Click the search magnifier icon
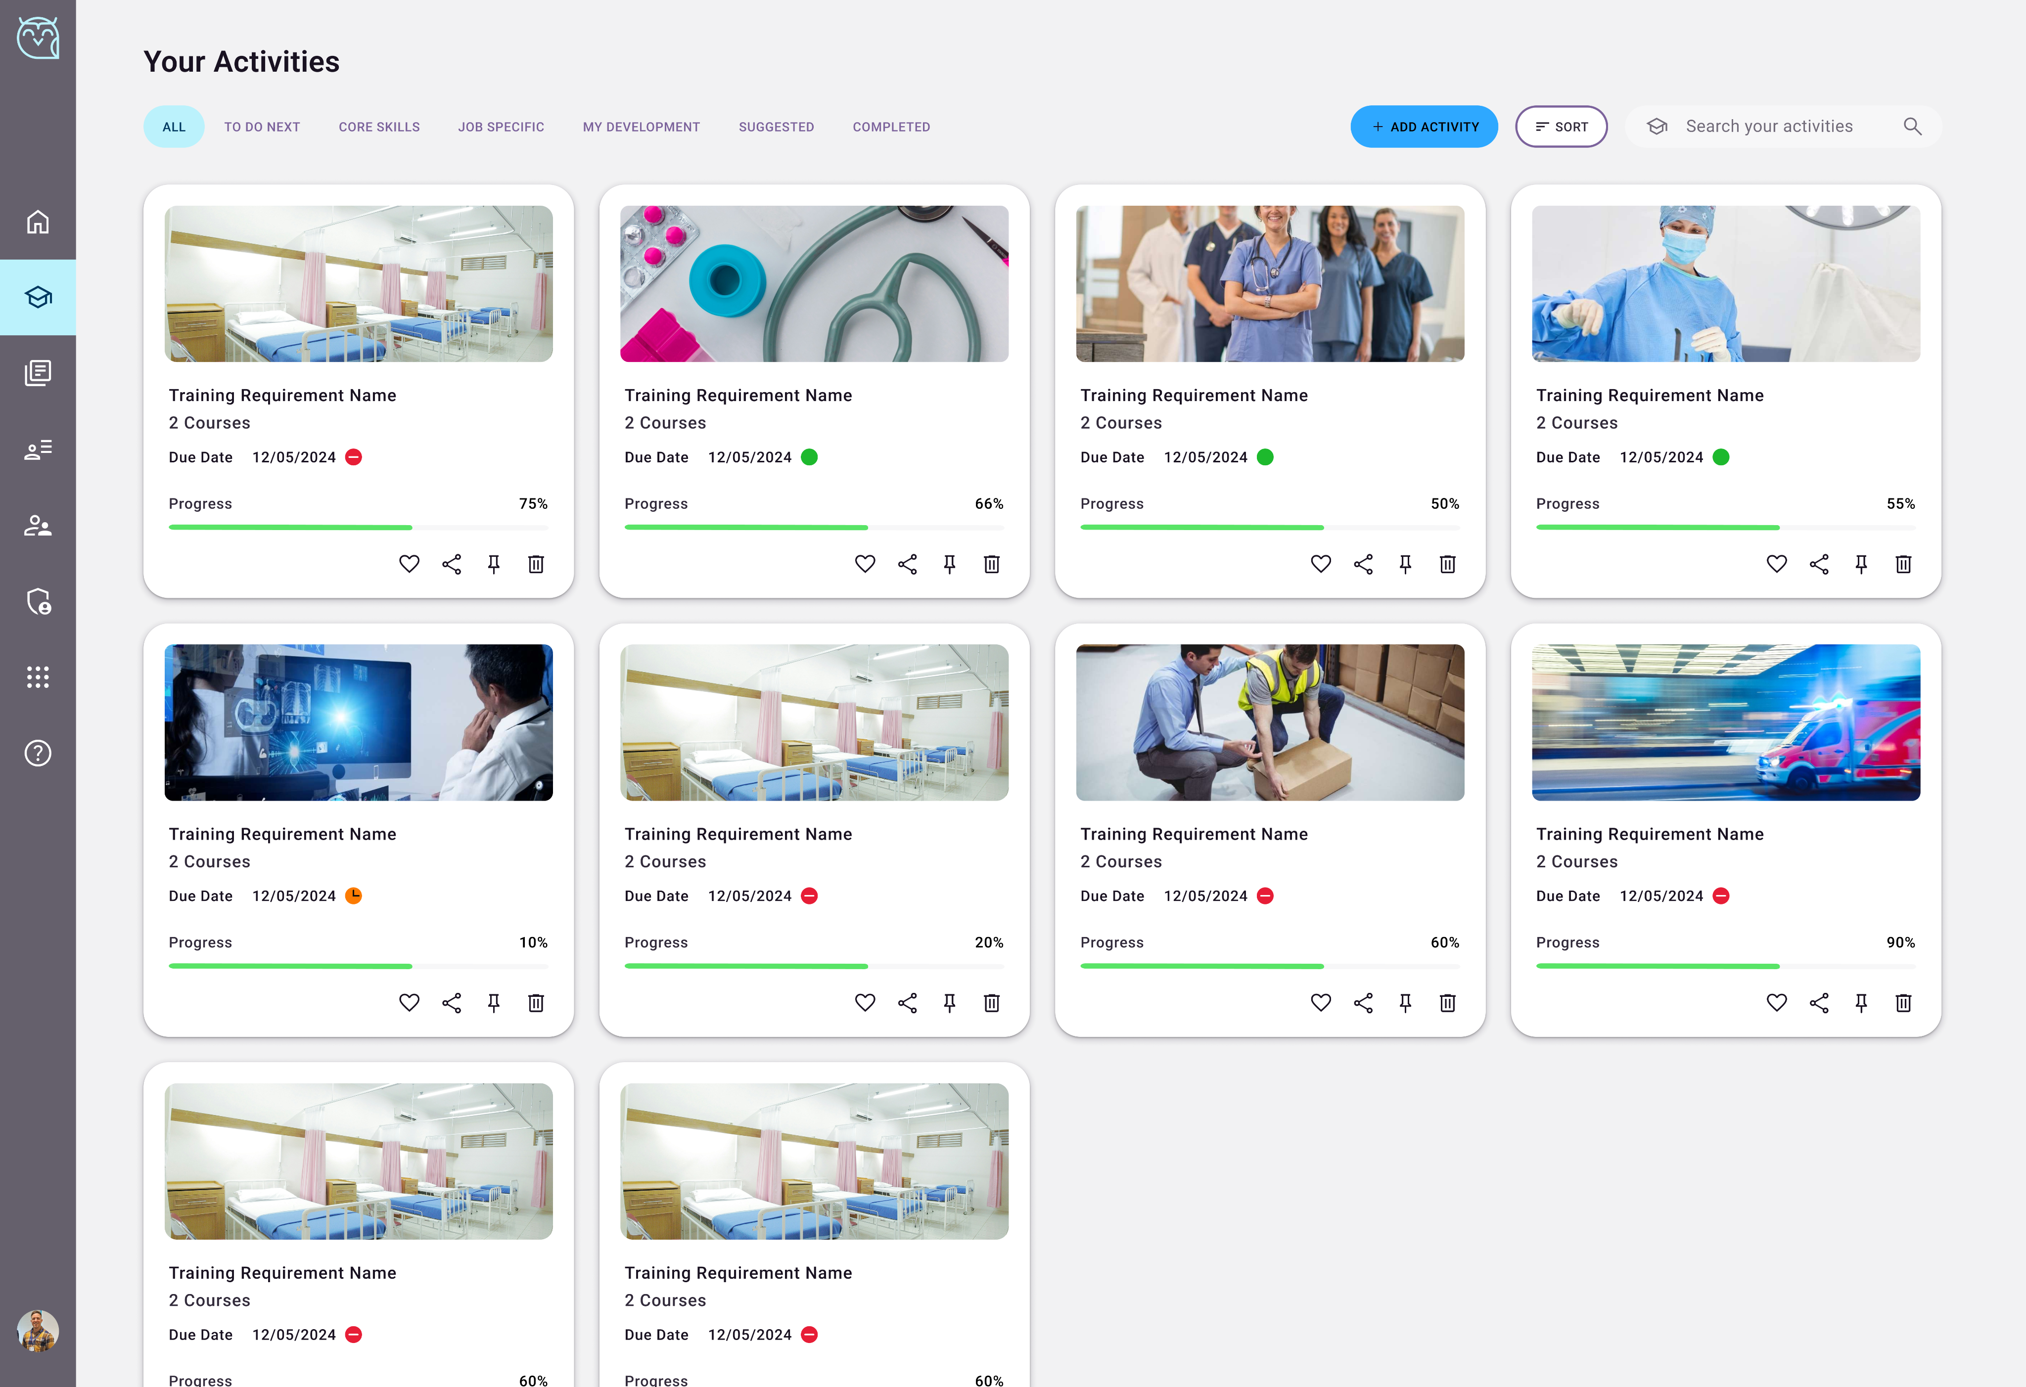Viewport: 2026px width, 1387px height. (x=1912, y=126)
